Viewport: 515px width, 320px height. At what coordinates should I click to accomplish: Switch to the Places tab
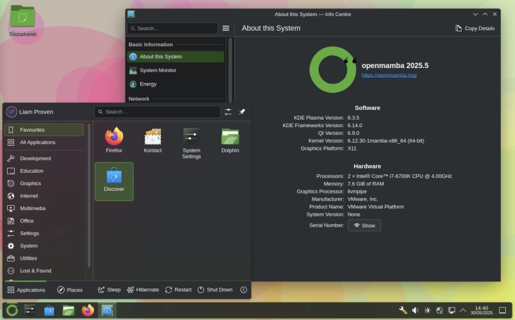click(x=70, y=290)
